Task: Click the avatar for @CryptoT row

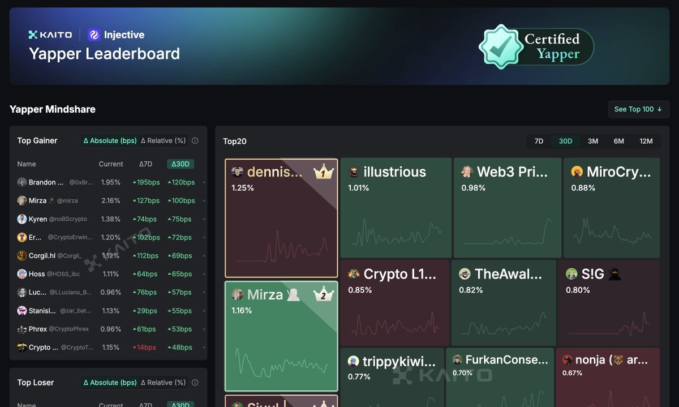Action: [x=22, y=348]
